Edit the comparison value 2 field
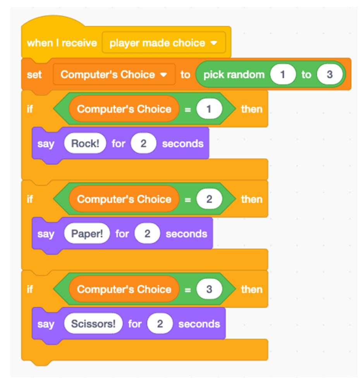The image size is (364, 381). tap(209, 199)
